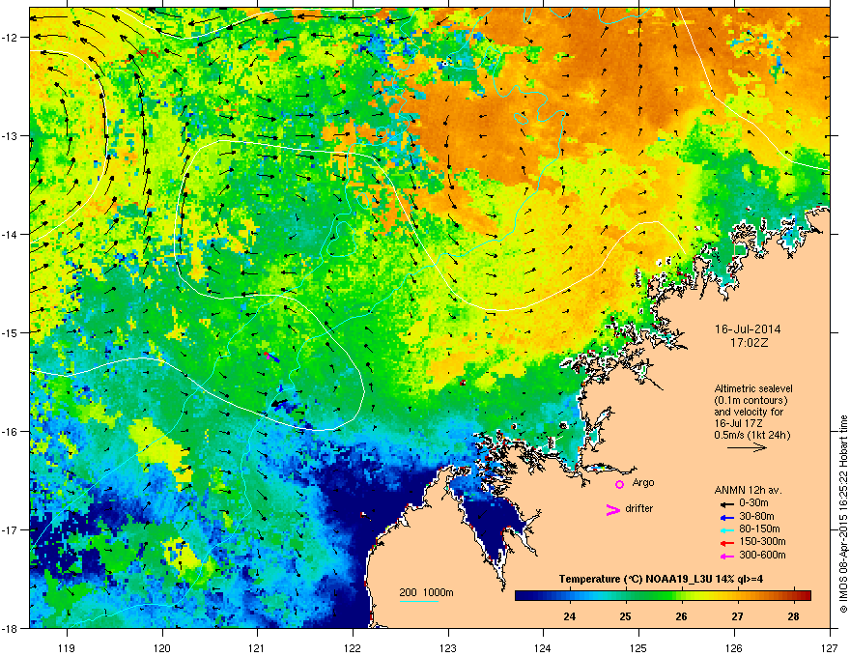Click the black 0-30m arrow in legend

pyautogui.click(x=727, y=503)
